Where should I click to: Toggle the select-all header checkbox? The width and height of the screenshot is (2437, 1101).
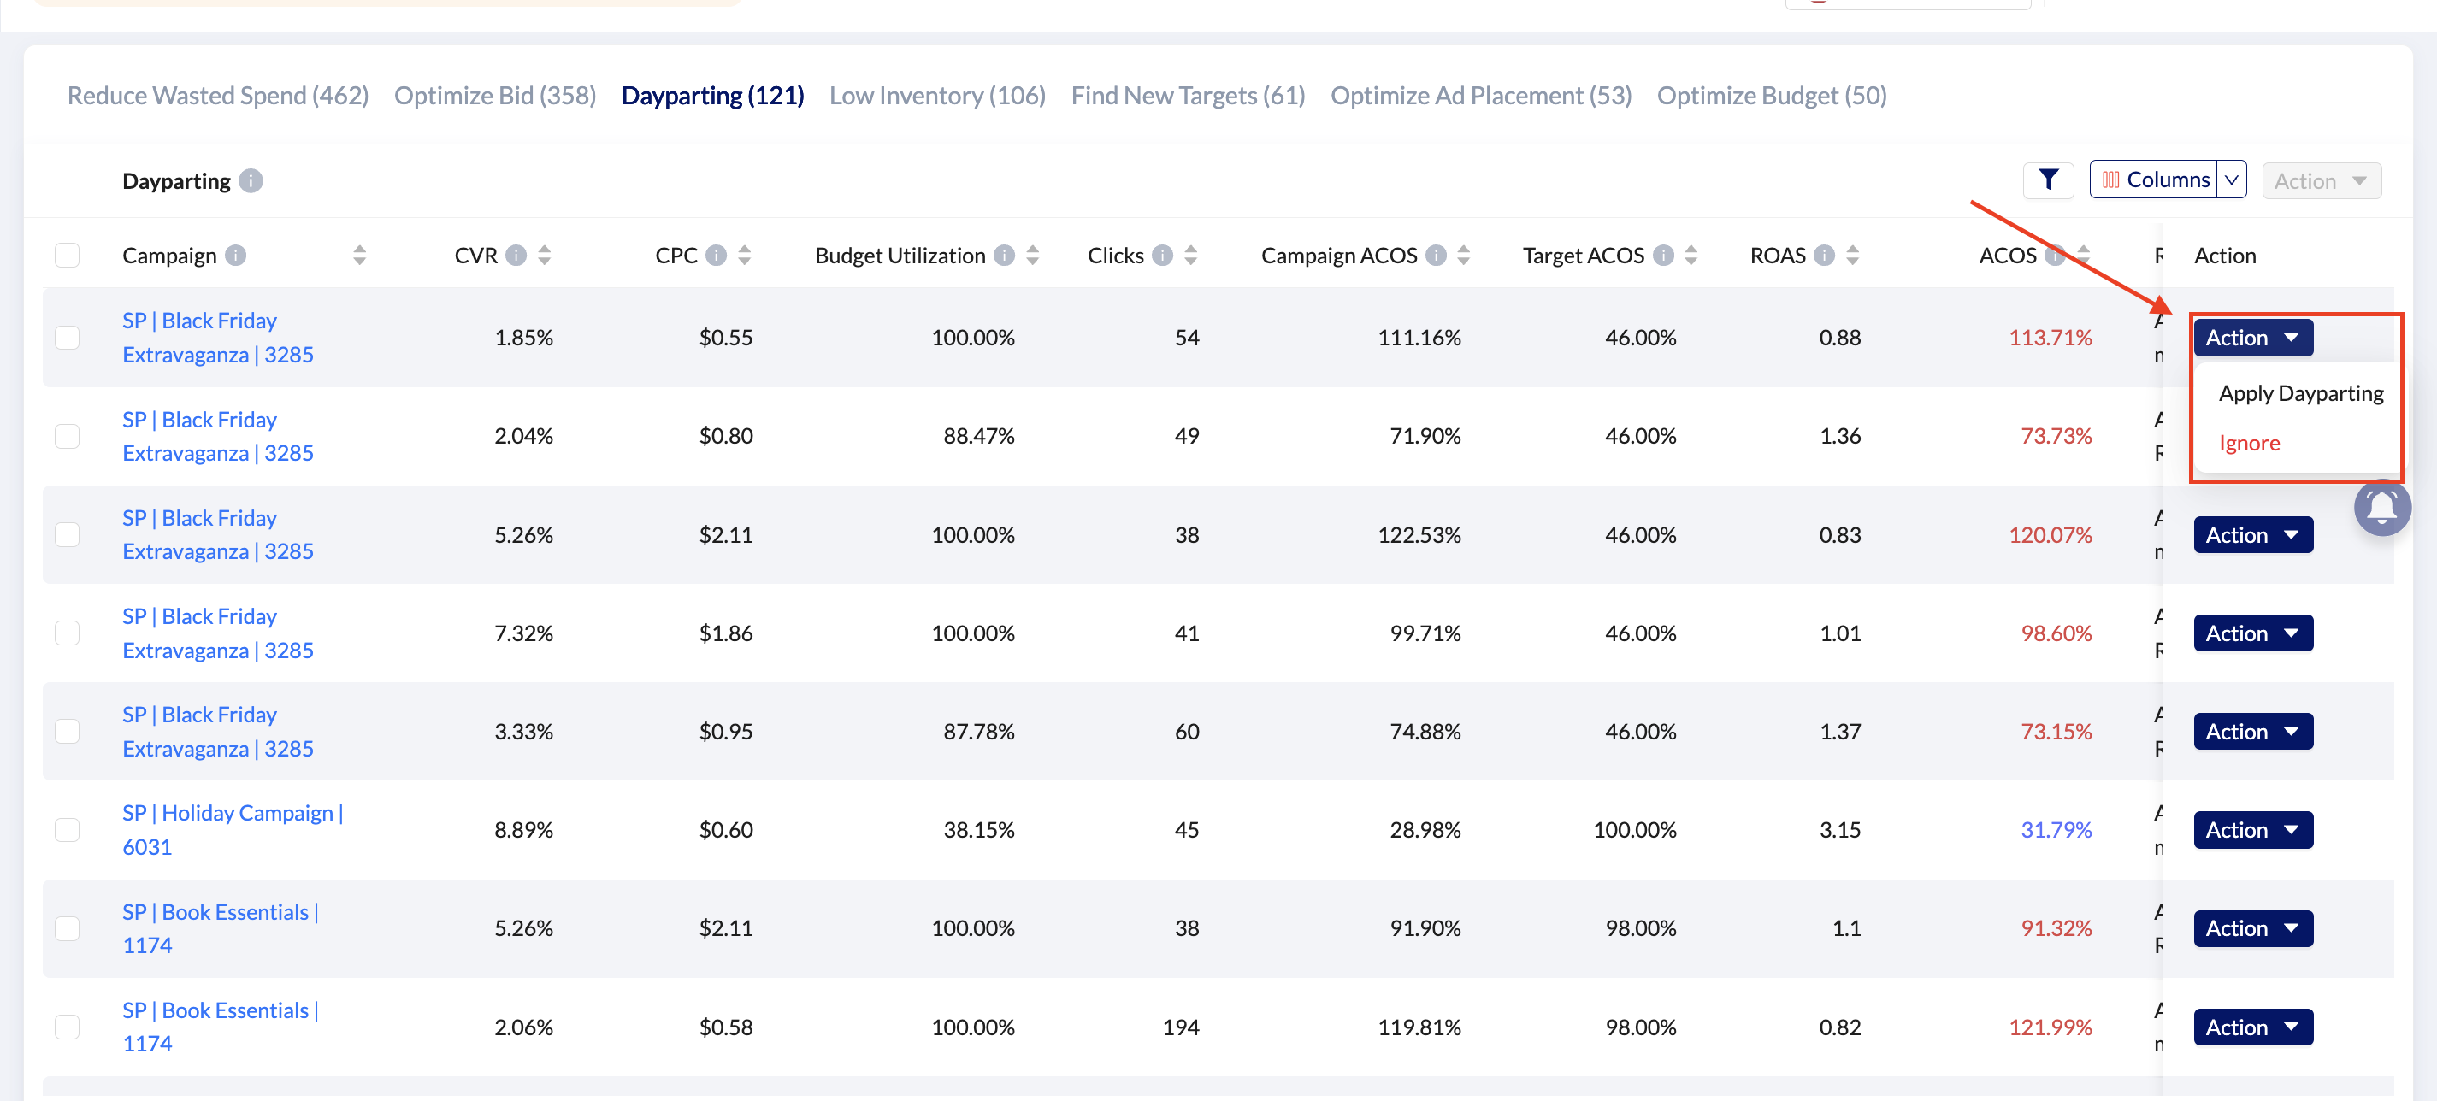click(x=68, y=256)
